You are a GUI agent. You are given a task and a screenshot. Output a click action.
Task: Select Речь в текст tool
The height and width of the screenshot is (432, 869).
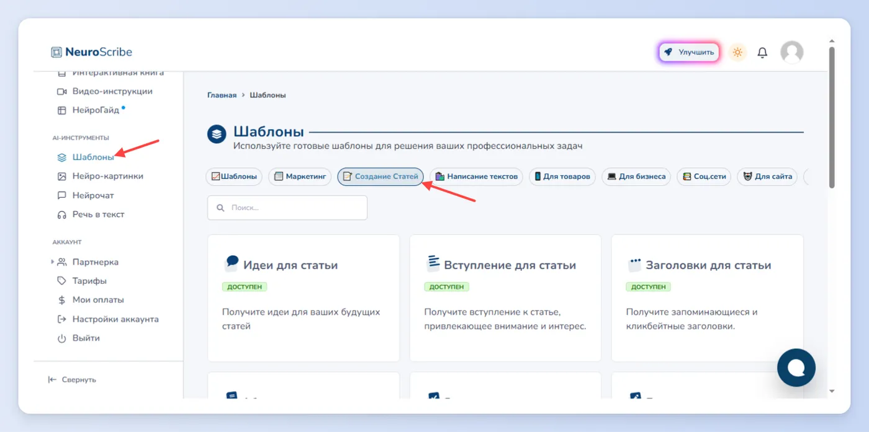91,214
